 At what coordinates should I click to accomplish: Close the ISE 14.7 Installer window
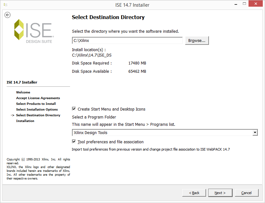click(x=256, y=4)
